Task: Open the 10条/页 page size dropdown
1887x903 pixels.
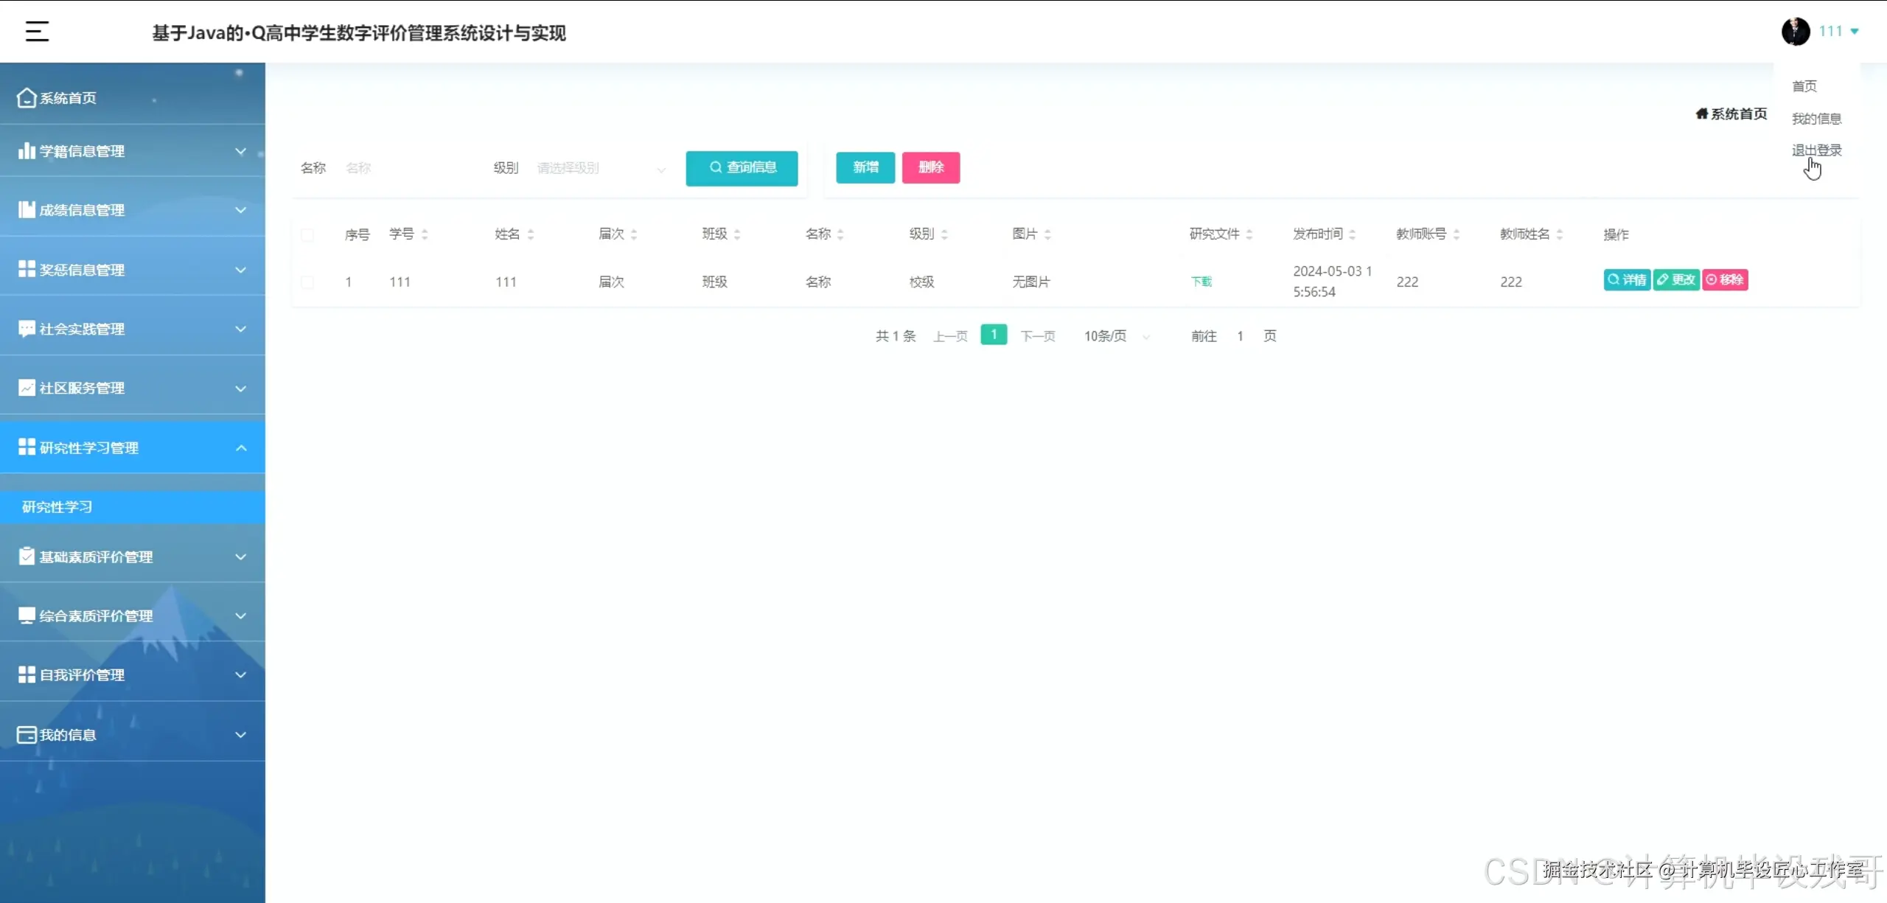Action: point(1115,335)
